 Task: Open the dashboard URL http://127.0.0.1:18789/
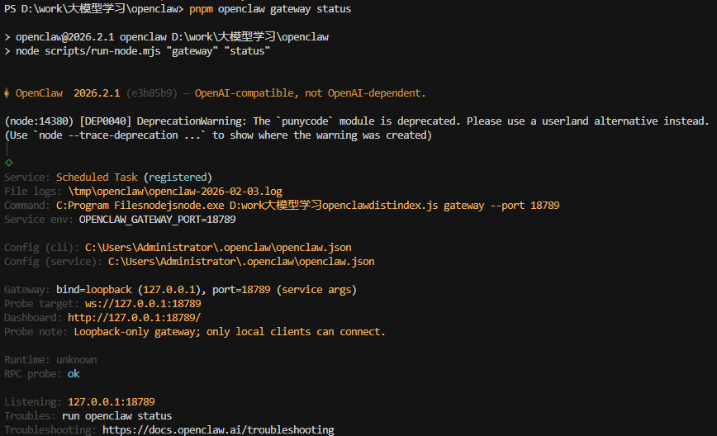(135, 318)
